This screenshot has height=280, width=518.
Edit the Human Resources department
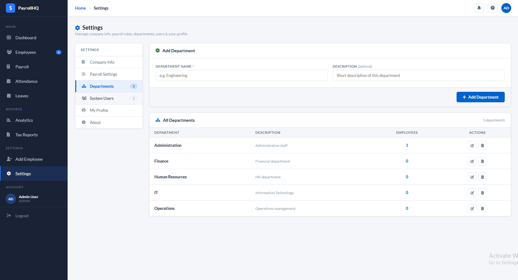pyautogui.click(x=472, y=177)
